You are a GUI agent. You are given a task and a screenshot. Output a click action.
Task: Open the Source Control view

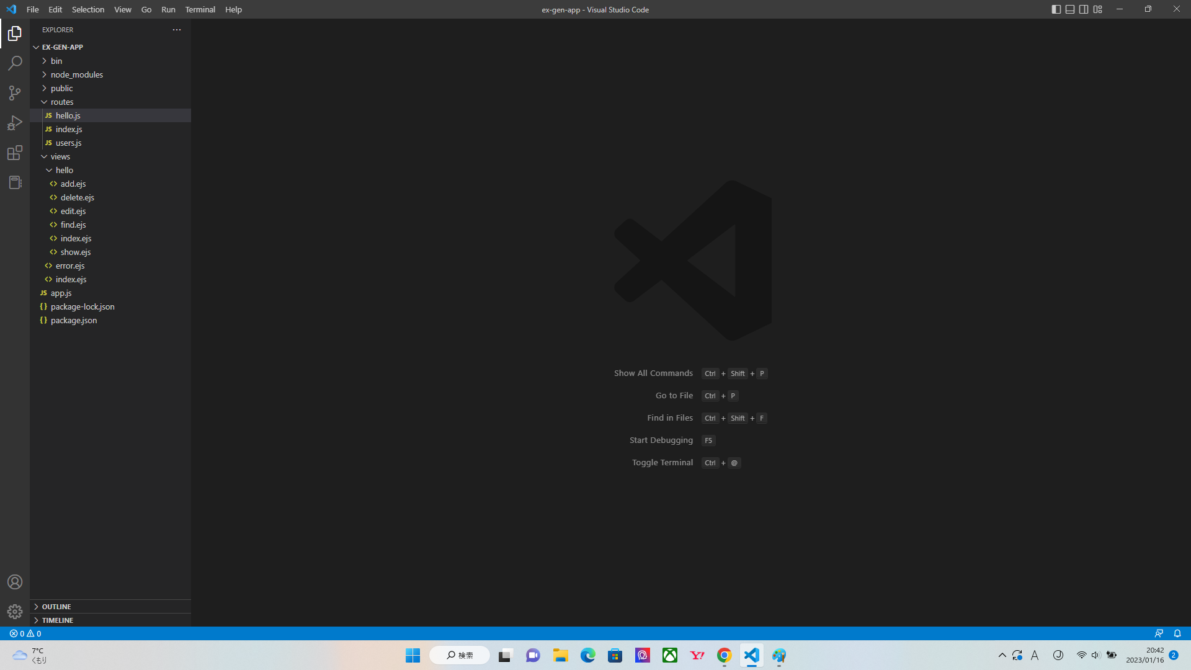coord(15,93)
